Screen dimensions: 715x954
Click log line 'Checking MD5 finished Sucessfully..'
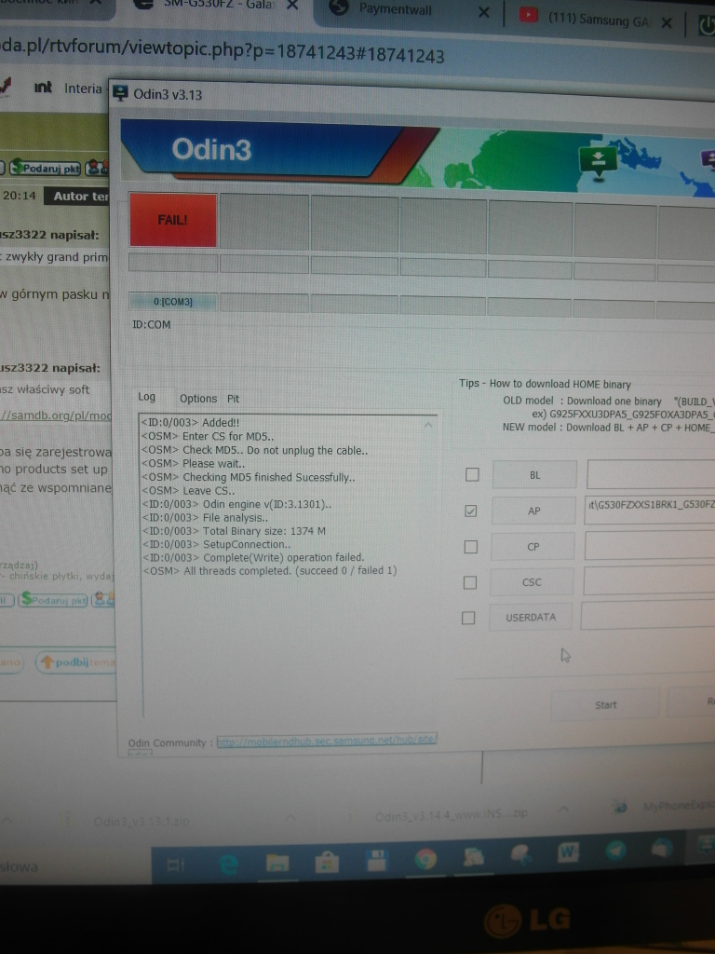click(248, 477)
